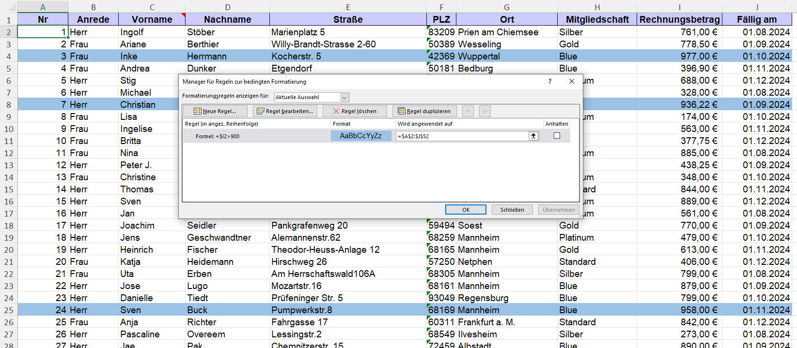The width and height of the screenshot is (797, 348).
Task: Click the Anrede header cell
Action: point(93,19)
